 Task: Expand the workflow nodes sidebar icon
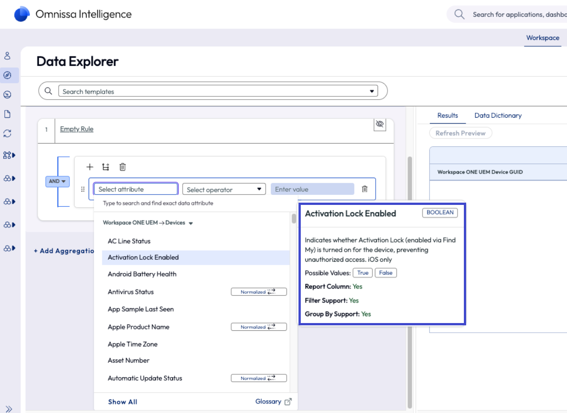pyautogui.click(x=9, y=155)
